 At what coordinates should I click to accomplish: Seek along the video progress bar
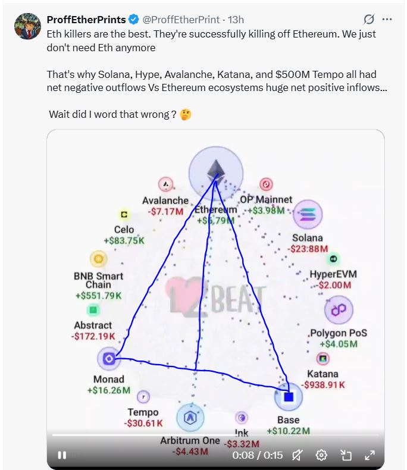[215, 434]
